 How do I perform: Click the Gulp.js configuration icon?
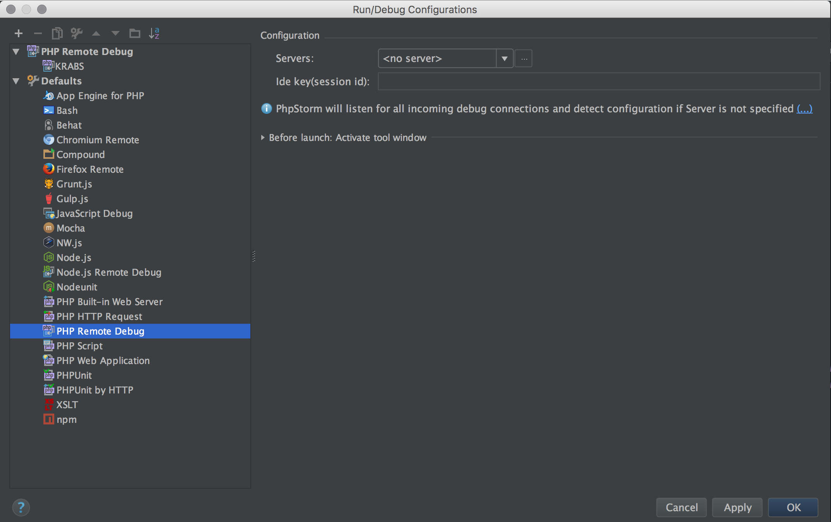(x=48, y=199)
